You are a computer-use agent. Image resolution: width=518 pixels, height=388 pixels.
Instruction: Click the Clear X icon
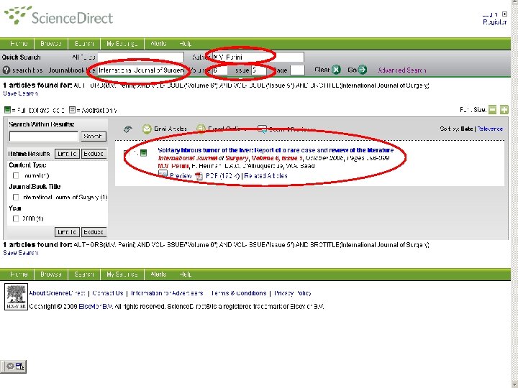click(336, 70)
